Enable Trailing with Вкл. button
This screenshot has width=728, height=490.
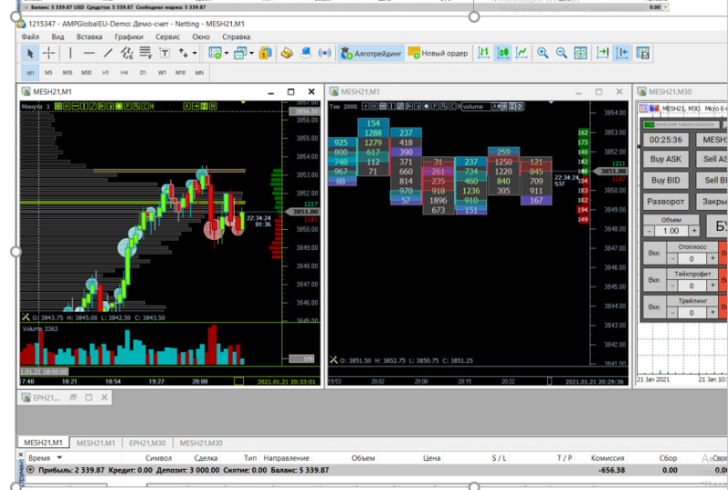654,307
